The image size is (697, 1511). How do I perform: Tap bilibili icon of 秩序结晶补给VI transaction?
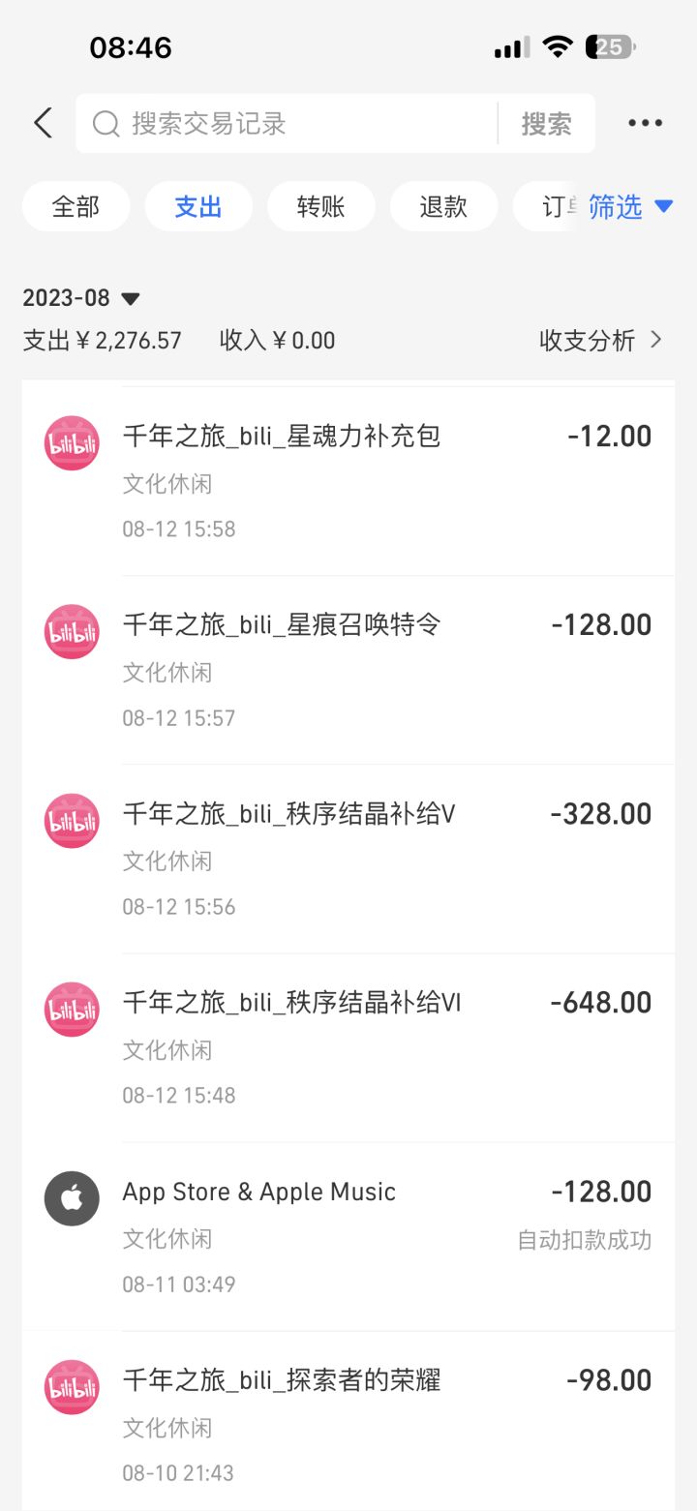click(x=72, y=1010)
